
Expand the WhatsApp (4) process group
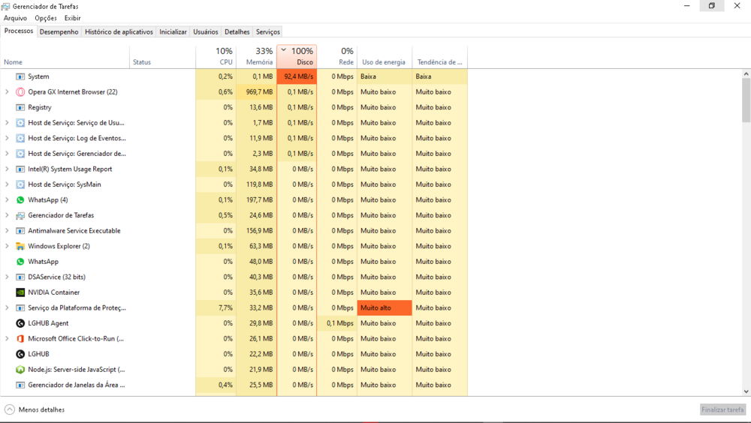click(7, 200)
